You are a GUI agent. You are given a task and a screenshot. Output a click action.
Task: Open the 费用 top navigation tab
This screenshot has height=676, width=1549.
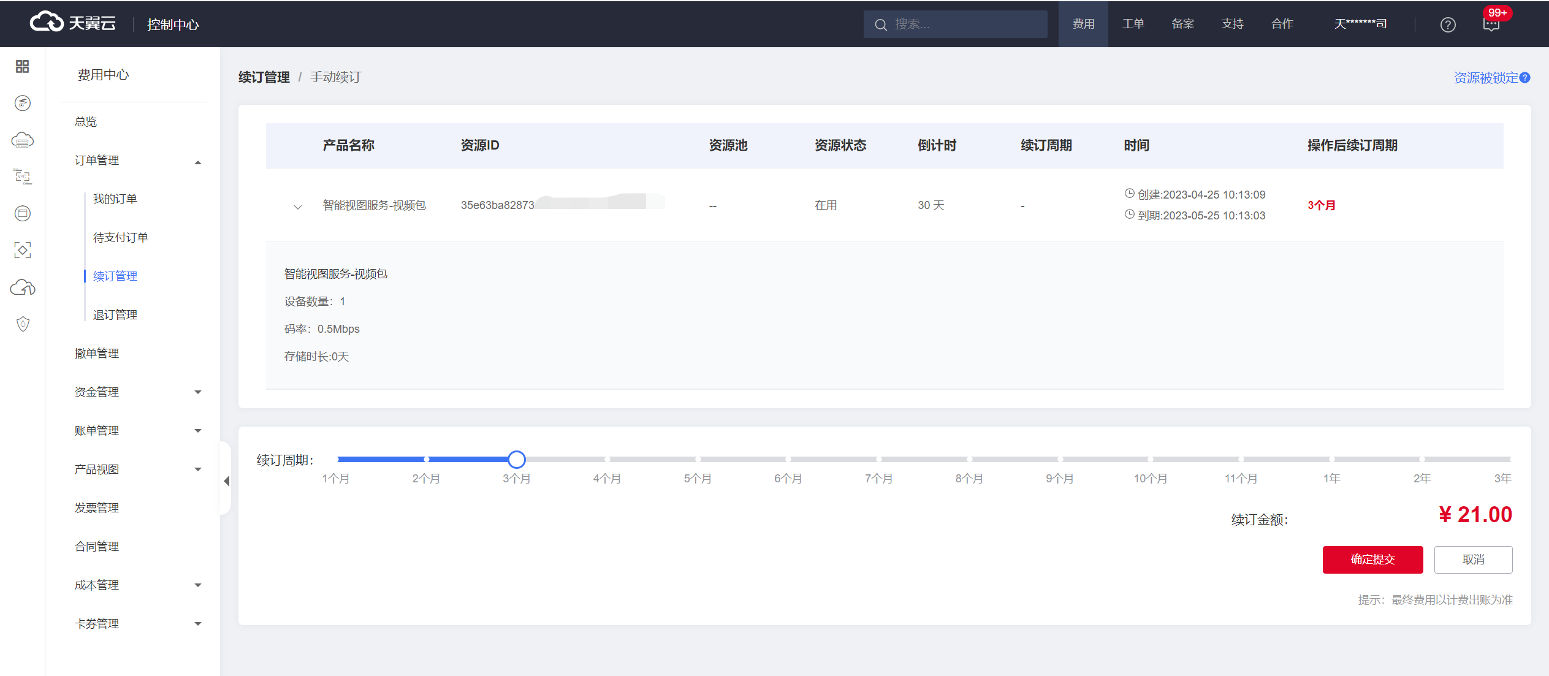point(1083,24)
